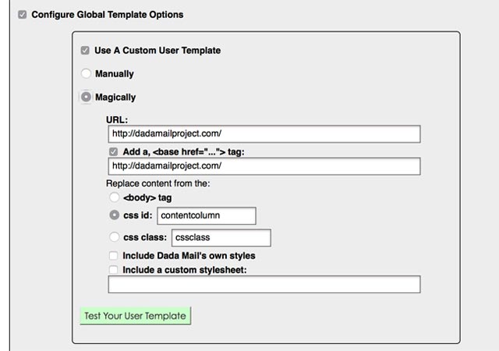
Task: Click the base href URL field
Action: click(x=264, y=166)
